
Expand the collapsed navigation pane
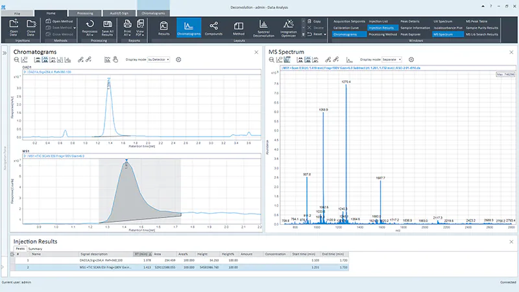pos(5,52)
